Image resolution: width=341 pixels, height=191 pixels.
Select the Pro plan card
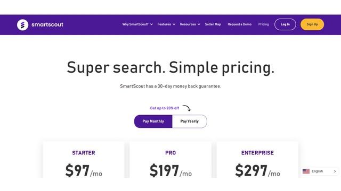[x=170, y=160]
